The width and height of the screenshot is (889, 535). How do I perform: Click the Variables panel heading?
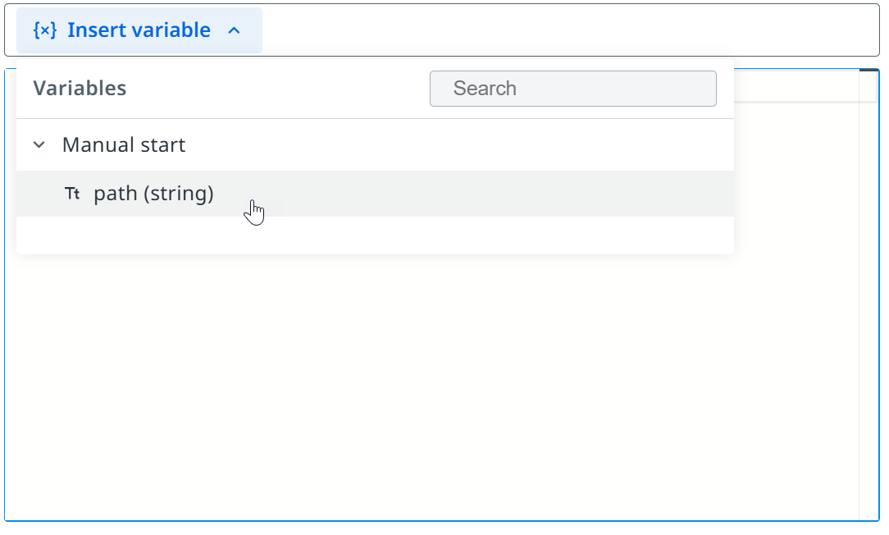(80, 89)
